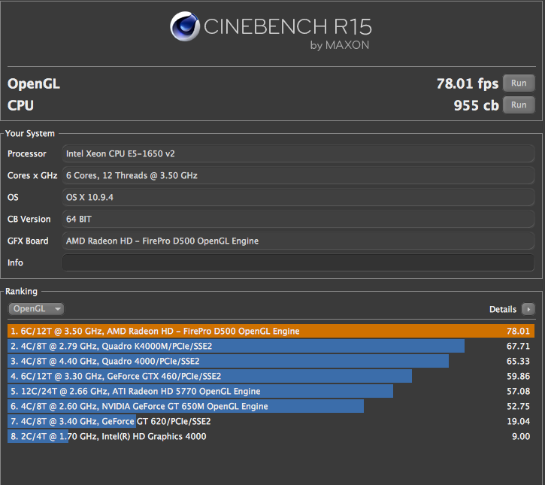Run the OpenGL benchmark
Image resolution: width=545 pixels, height=485 pixels.
519,83
